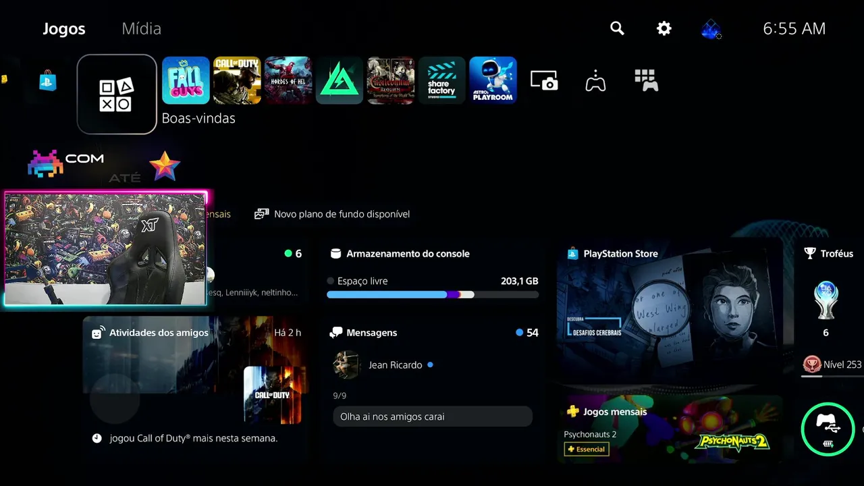Open Jean Ricardo message conversation

pos(383,365)
